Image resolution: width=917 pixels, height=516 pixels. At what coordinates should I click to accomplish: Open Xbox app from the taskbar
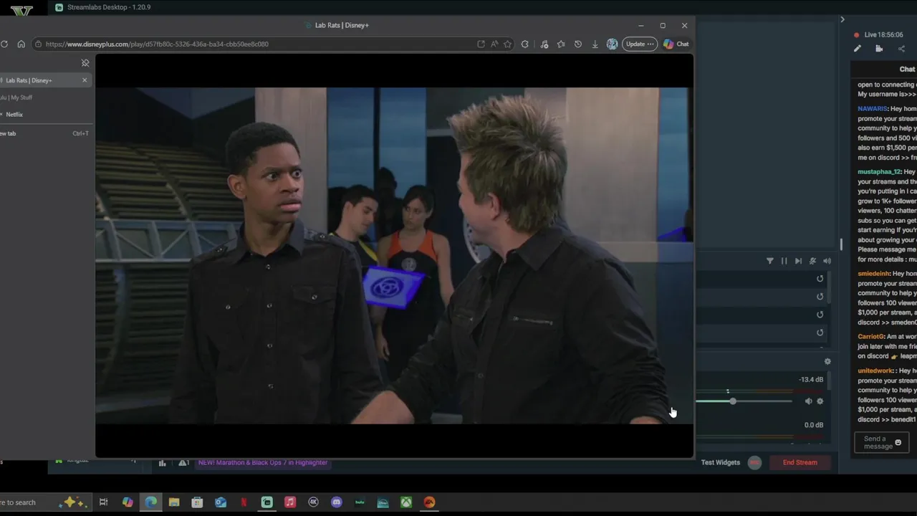(x=406, y=502)
